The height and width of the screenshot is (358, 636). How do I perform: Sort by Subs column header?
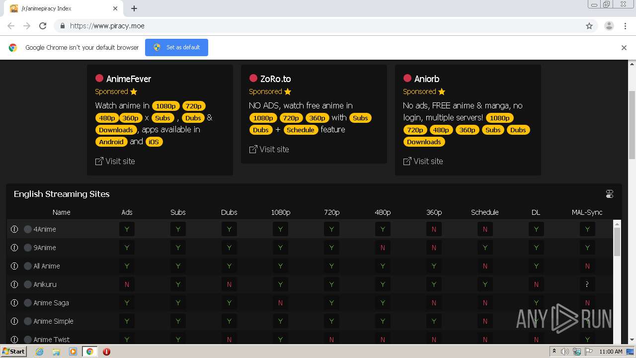pyautogui.click(x=178, y=212)
